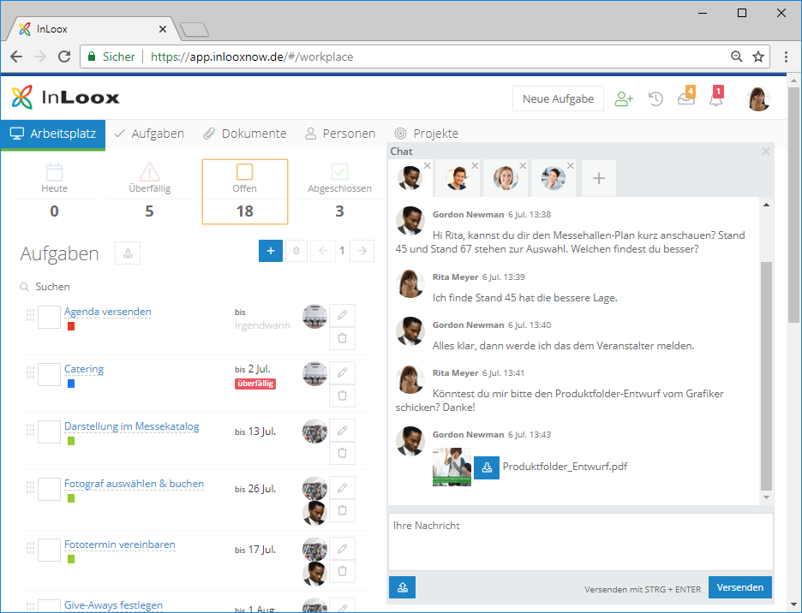Open the inbox icon with badge 4
This screenshot has width=802, height=613.
point(686,97)
